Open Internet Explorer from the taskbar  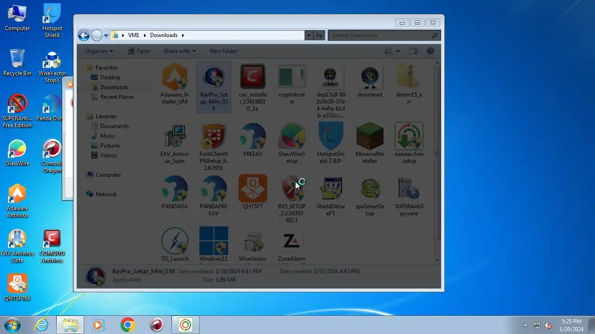point(42,325)
